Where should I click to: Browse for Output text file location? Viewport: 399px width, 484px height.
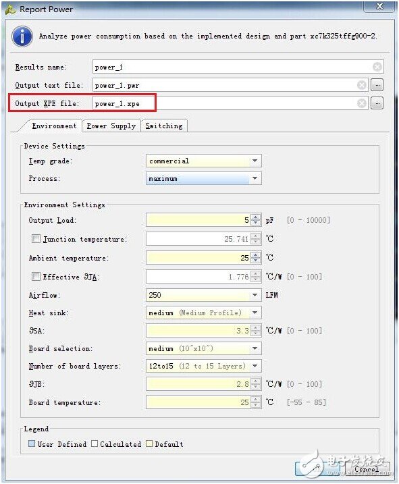377,85
